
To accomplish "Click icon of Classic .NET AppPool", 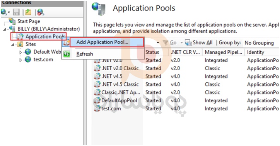I will [x=97, y=92].
